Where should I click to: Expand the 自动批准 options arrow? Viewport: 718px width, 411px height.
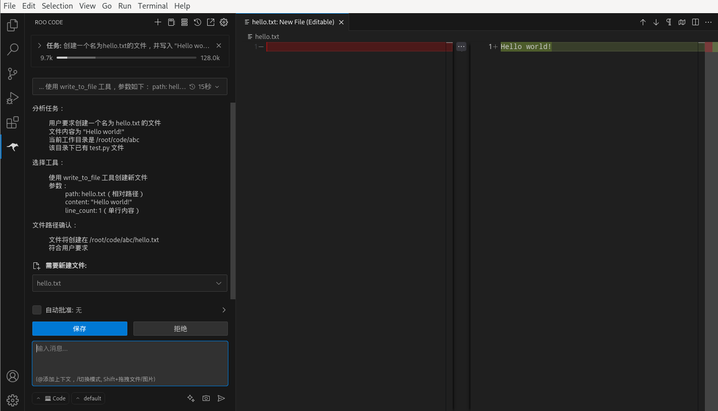[x=224, y=310]
